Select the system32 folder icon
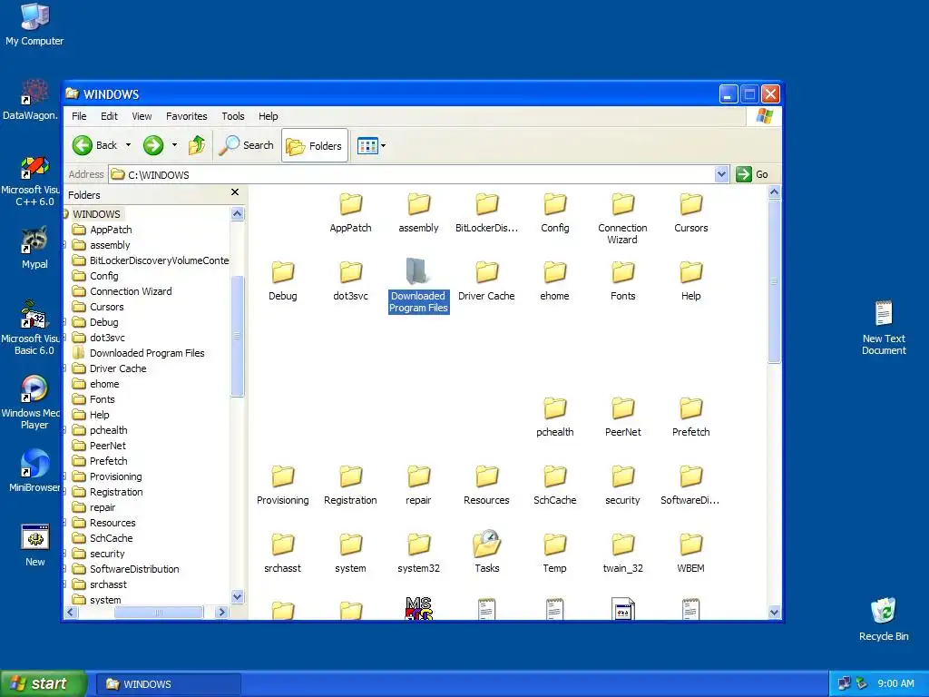Viewport: 929px width, 697px height. click(419, 545)
